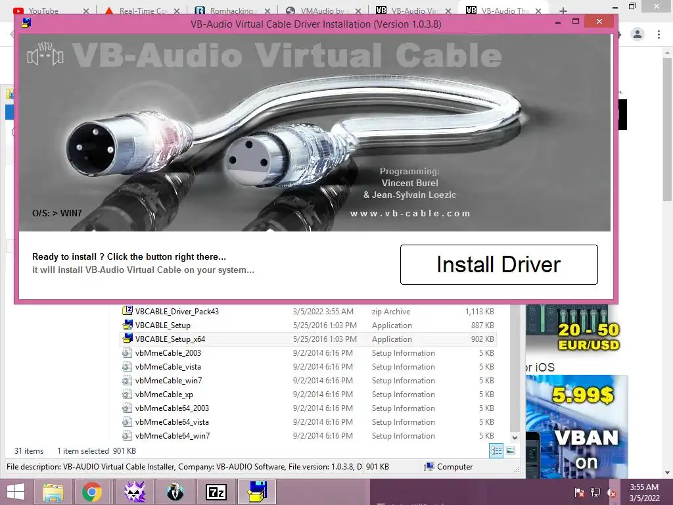Open the suited figure app in taskbar
This screenshot has width=673, height=505.
pos(175,492)
